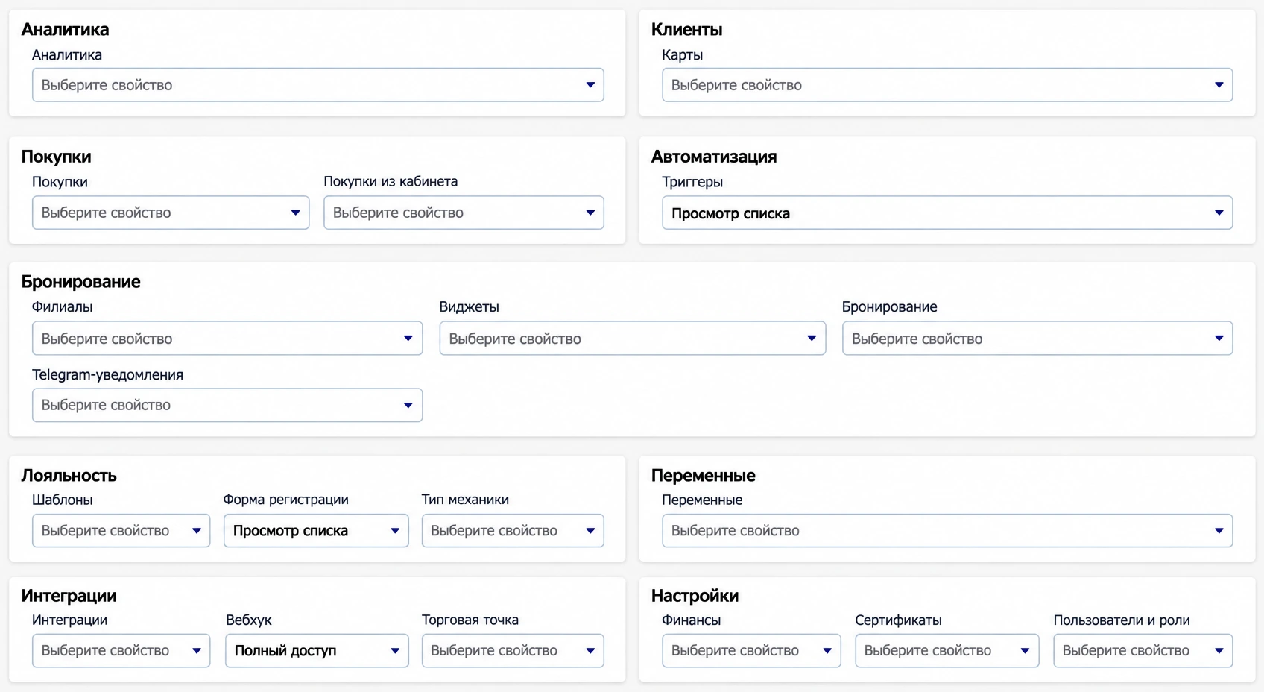Click the Интеграции section heading

click(x=69, y=596)
